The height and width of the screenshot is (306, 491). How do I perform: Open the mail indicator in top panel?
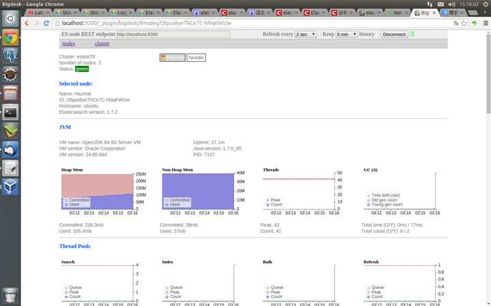(x=441, y=4)
